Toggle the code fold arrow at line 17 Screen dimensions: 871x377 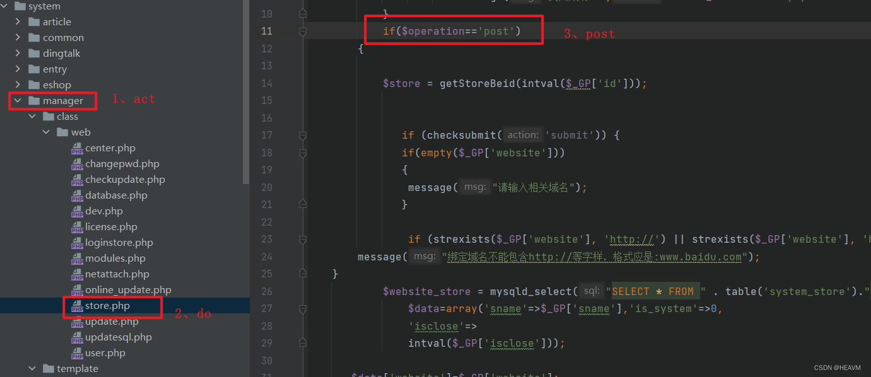(302, 134)
